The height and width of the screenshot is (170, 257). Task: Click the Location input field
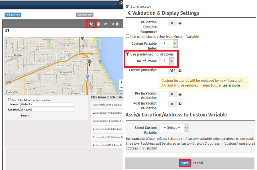click(x=48, y=110)
